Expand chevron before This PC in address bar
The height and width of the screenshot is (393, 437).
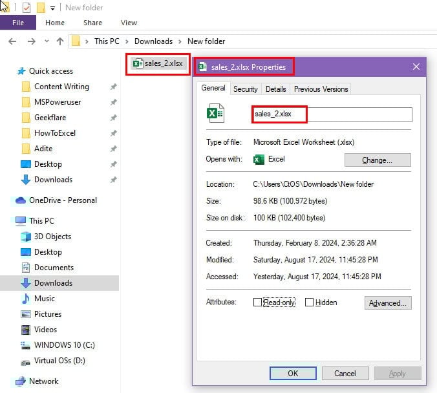(x=87, y=41)
